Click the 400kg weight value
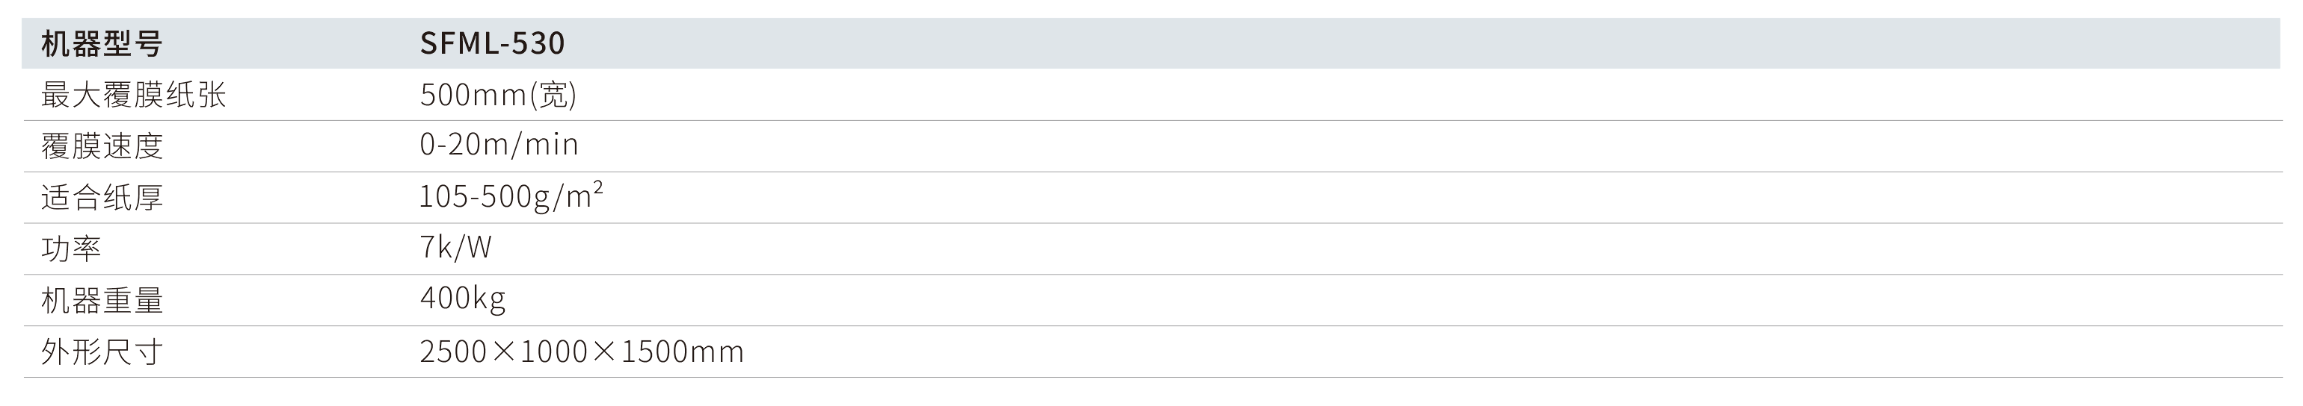The height and width of the screenshot is (406, 2303). pos(462,298)
